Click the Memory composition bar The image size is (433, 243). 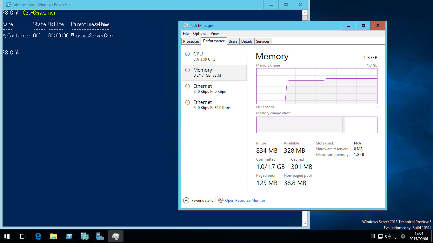click(317, 125)
